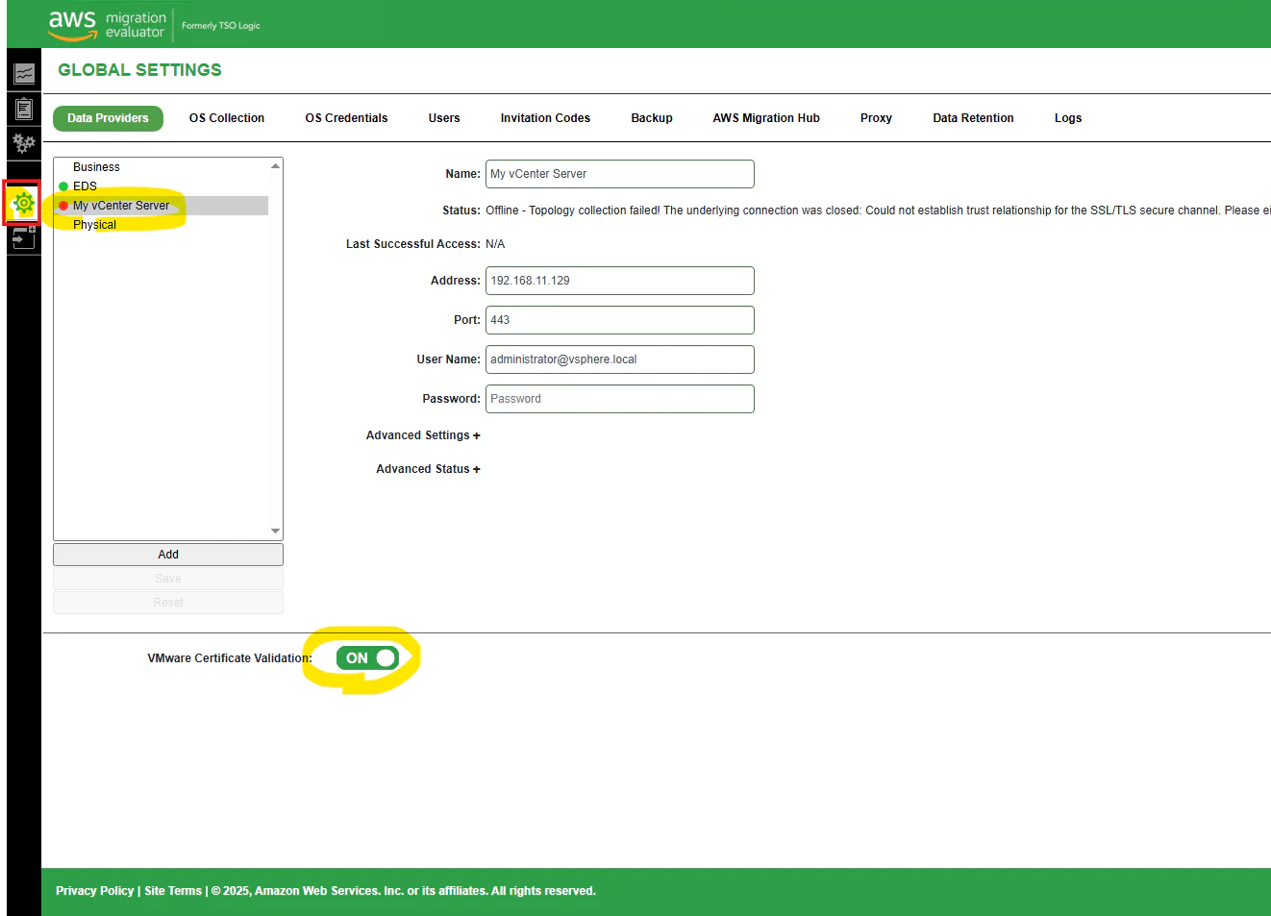
Task: Select the Physical provider entry
Action: (162, 225)
